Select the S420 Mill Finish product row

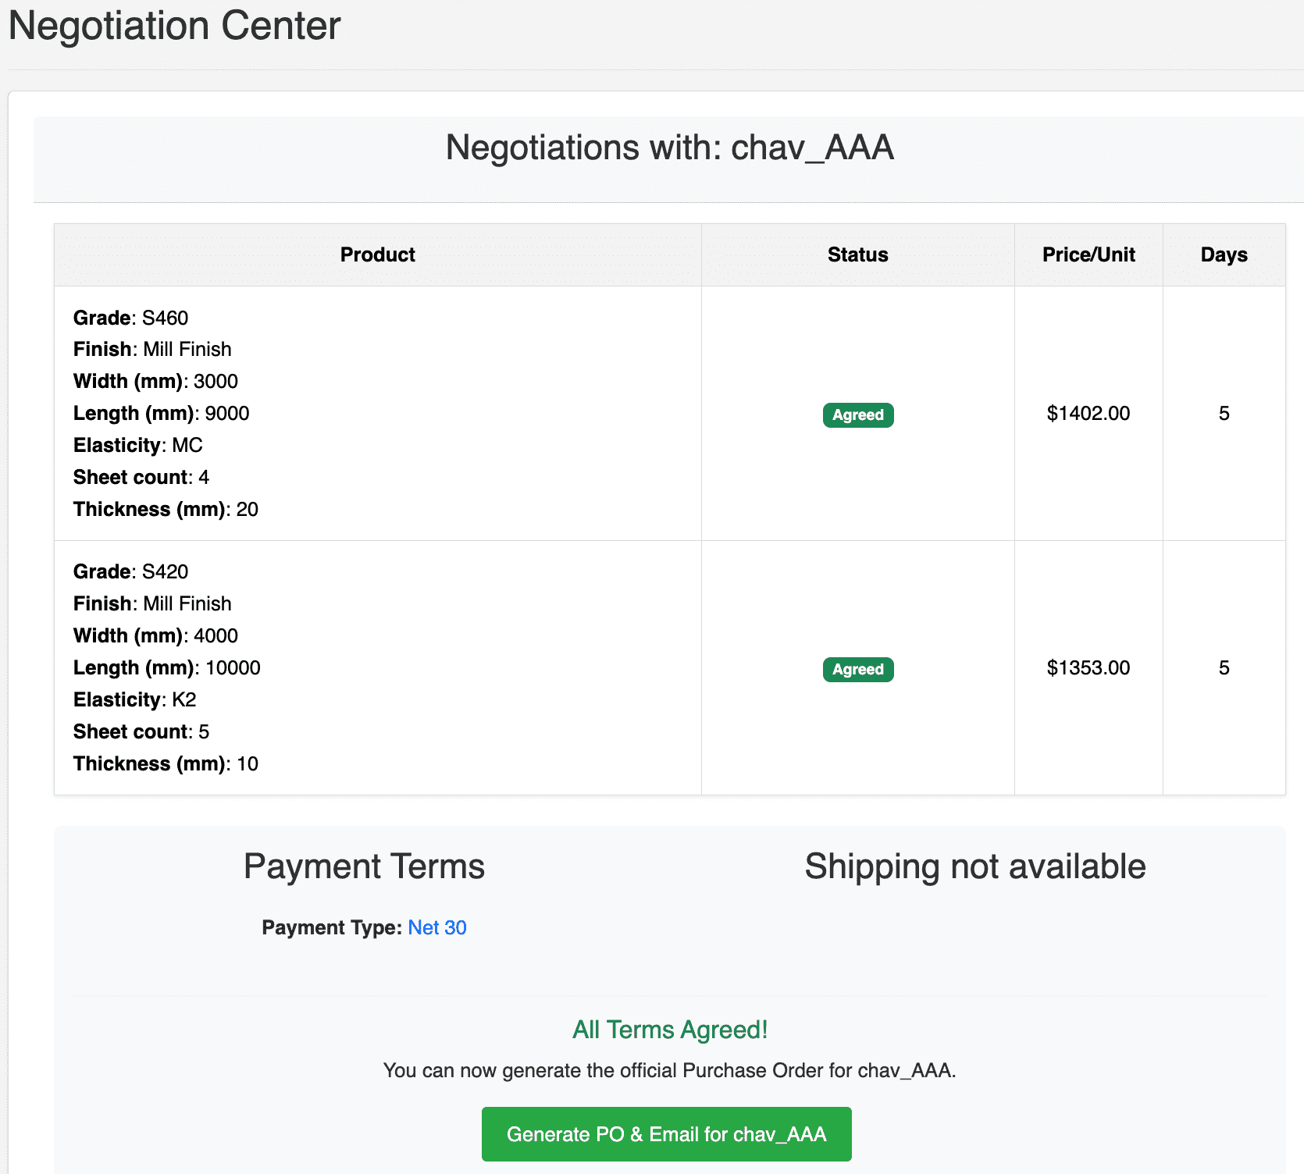coord(377,667)
